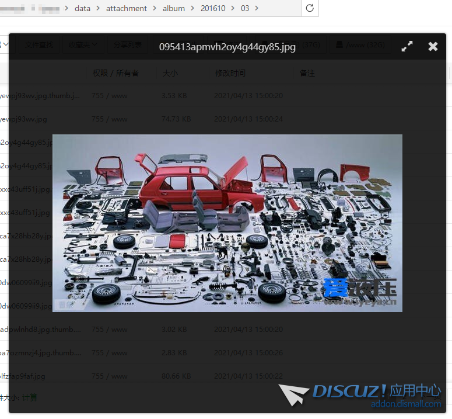Image resolution: width=452 pixels, height=419 pixels.
Task: Navigate to attachment in the breadcrumb
Action: pos(126,8)
